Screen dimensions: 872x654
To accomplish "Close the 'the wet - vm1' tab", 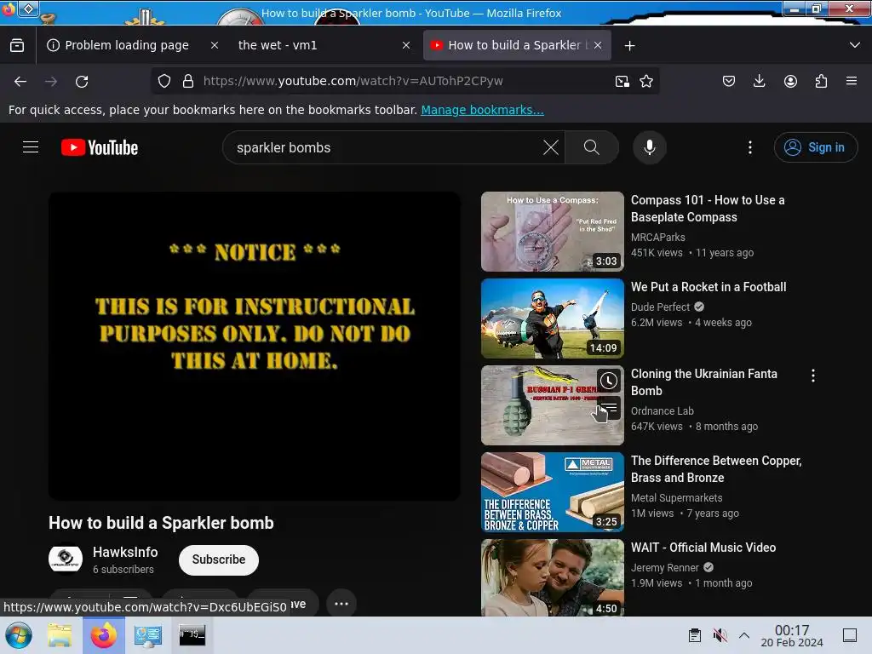I will pos(406,46).
